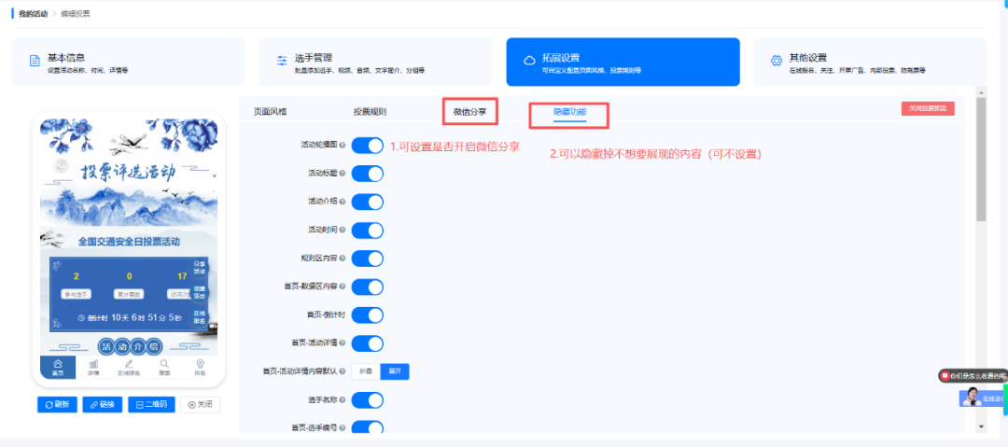Open the 选手管理 section card
The image size is (1008, 447).
tap(375, 62)
